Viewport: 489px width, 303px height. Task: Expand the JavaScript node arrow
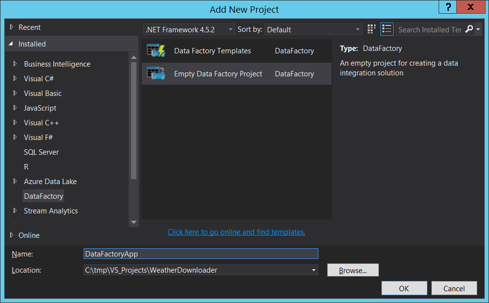coord(15,108)
